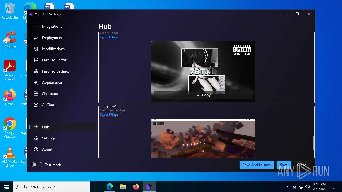This screenshot has width=342, height=192.
Task: Minimize the Voidstrap Settings window
Action: [x=285, y=14]
